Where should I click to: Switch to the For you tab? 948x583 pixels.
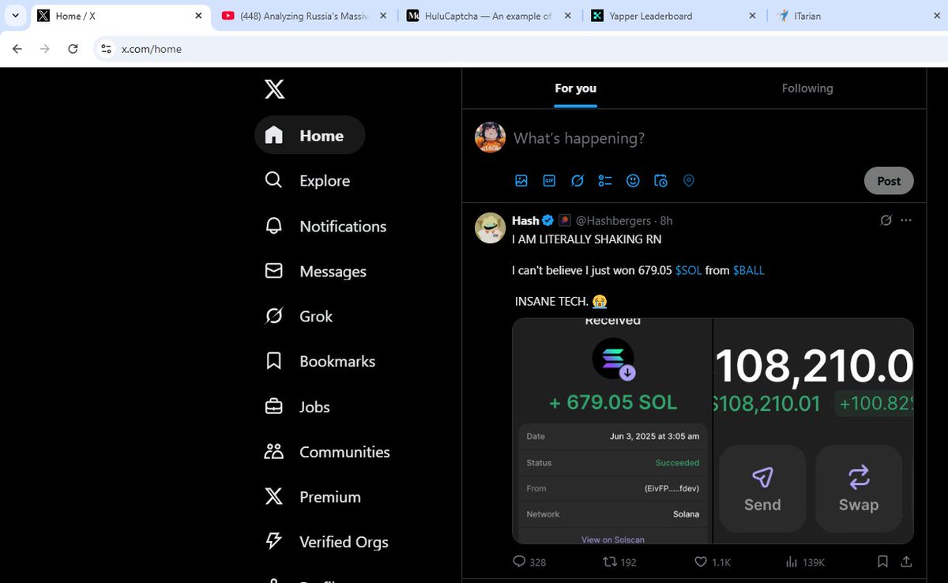tap(575, 88)
